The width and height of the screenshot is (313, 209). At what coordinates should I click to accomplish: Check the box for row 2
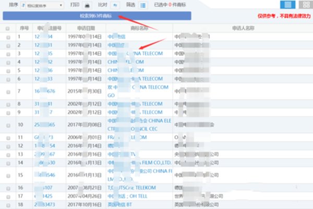pos(8,46)
